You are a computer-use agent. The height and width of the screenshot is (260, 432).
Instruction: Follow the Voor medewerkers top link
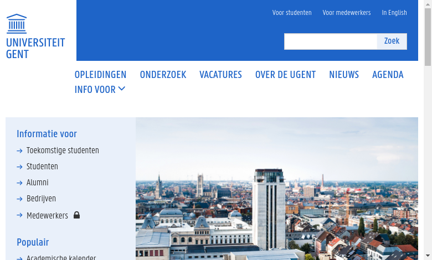(347, 13)
